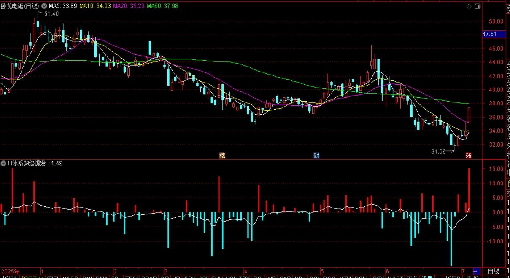Expand the dropdown arrow next to 卧龙电驱(日线)
Screen dimensions: 510x278
tap(44, 6)
